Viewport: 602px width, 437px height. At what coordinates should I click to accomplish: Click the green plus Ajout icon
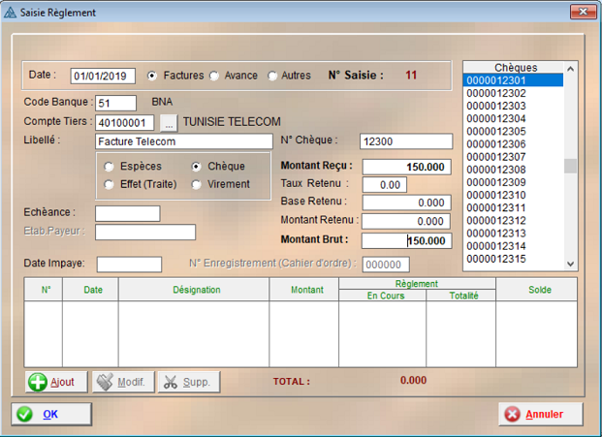click(x=38, y=382)
